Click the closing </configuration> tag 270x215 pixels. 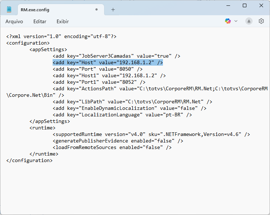(x=29, y=161)
